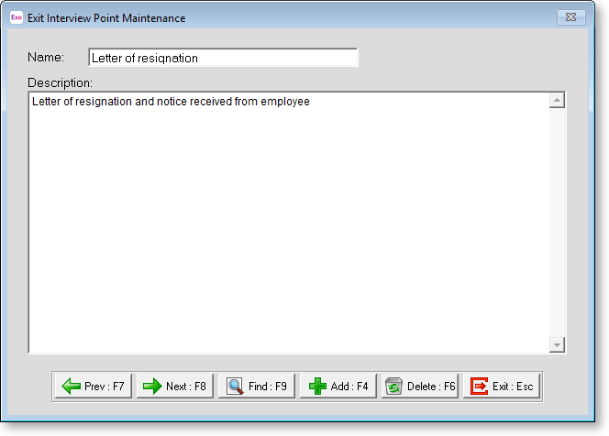Click the green plus Add icon

[x=317, y=387]
